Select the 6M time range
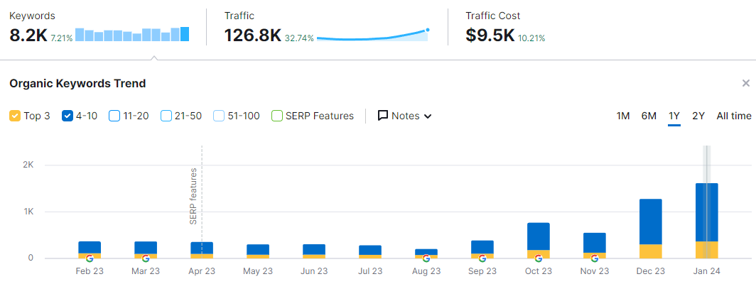Screen dimensions: 756x284 pos(649,116)
